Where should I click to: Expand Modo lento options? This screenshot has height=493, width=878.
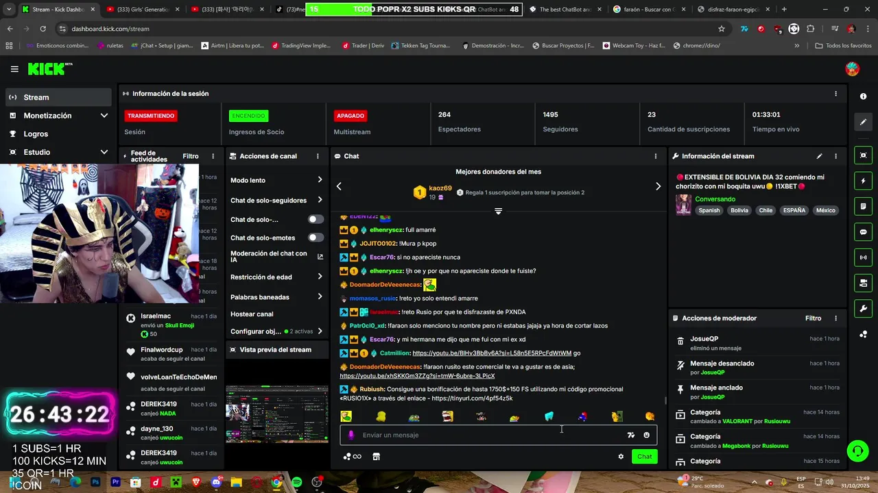(x=320, y=180)
